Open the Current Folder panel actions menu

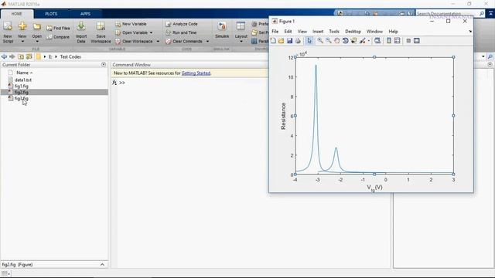[x=104, y=64]
